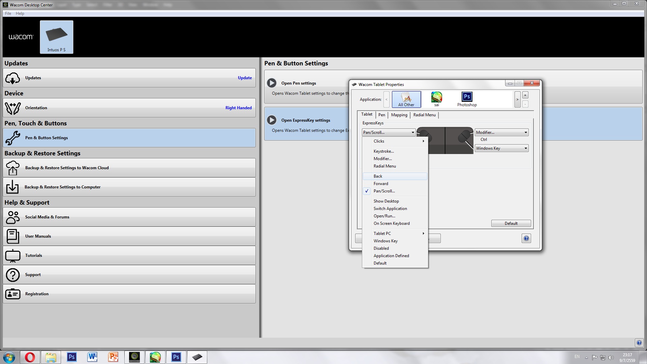Open the Help menu
Viewport: 647px width, 364px height.
[20, 13]
